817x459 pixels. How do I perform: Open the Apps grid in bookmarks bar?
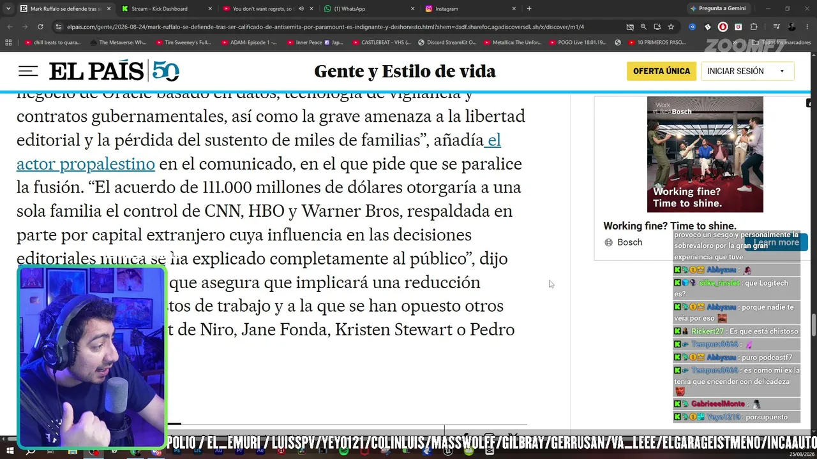pos(8,43)
